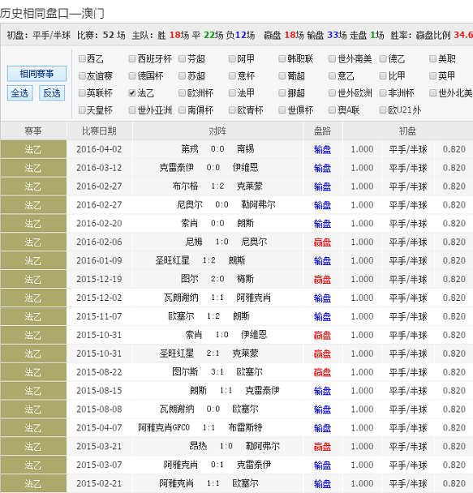Tick the 芬超 league checkbox
The width and height of the screenshot is (473, 493).
point(182,59)
